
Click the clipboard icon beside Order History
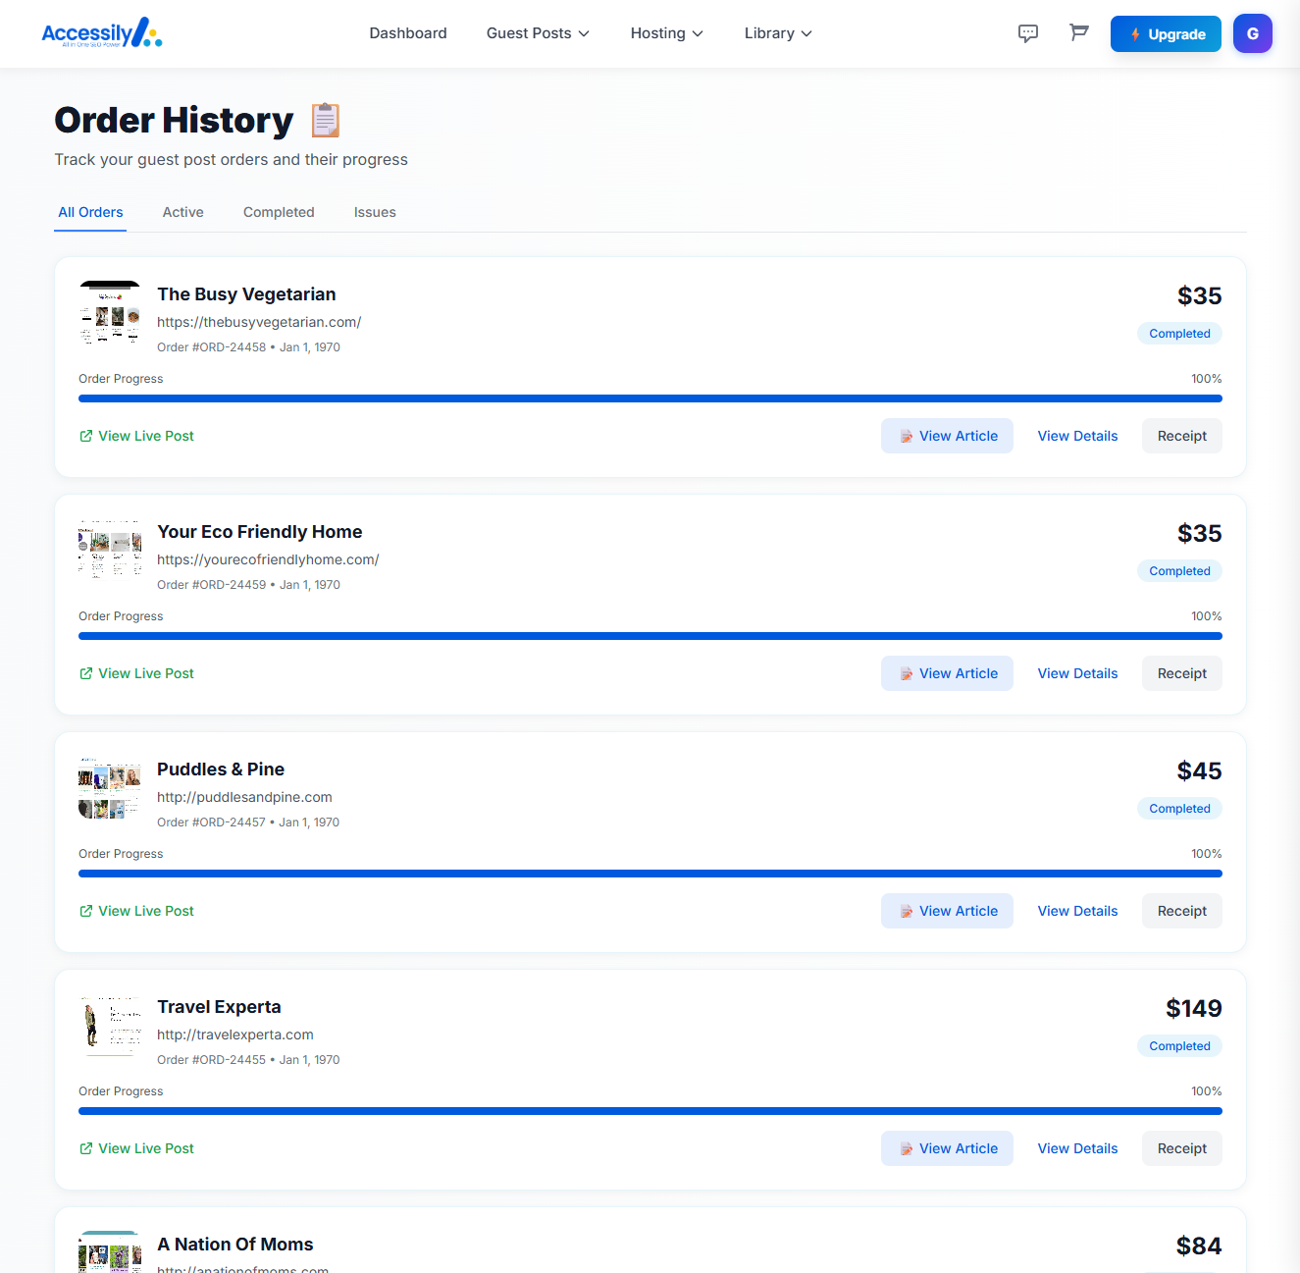[324, 120]
